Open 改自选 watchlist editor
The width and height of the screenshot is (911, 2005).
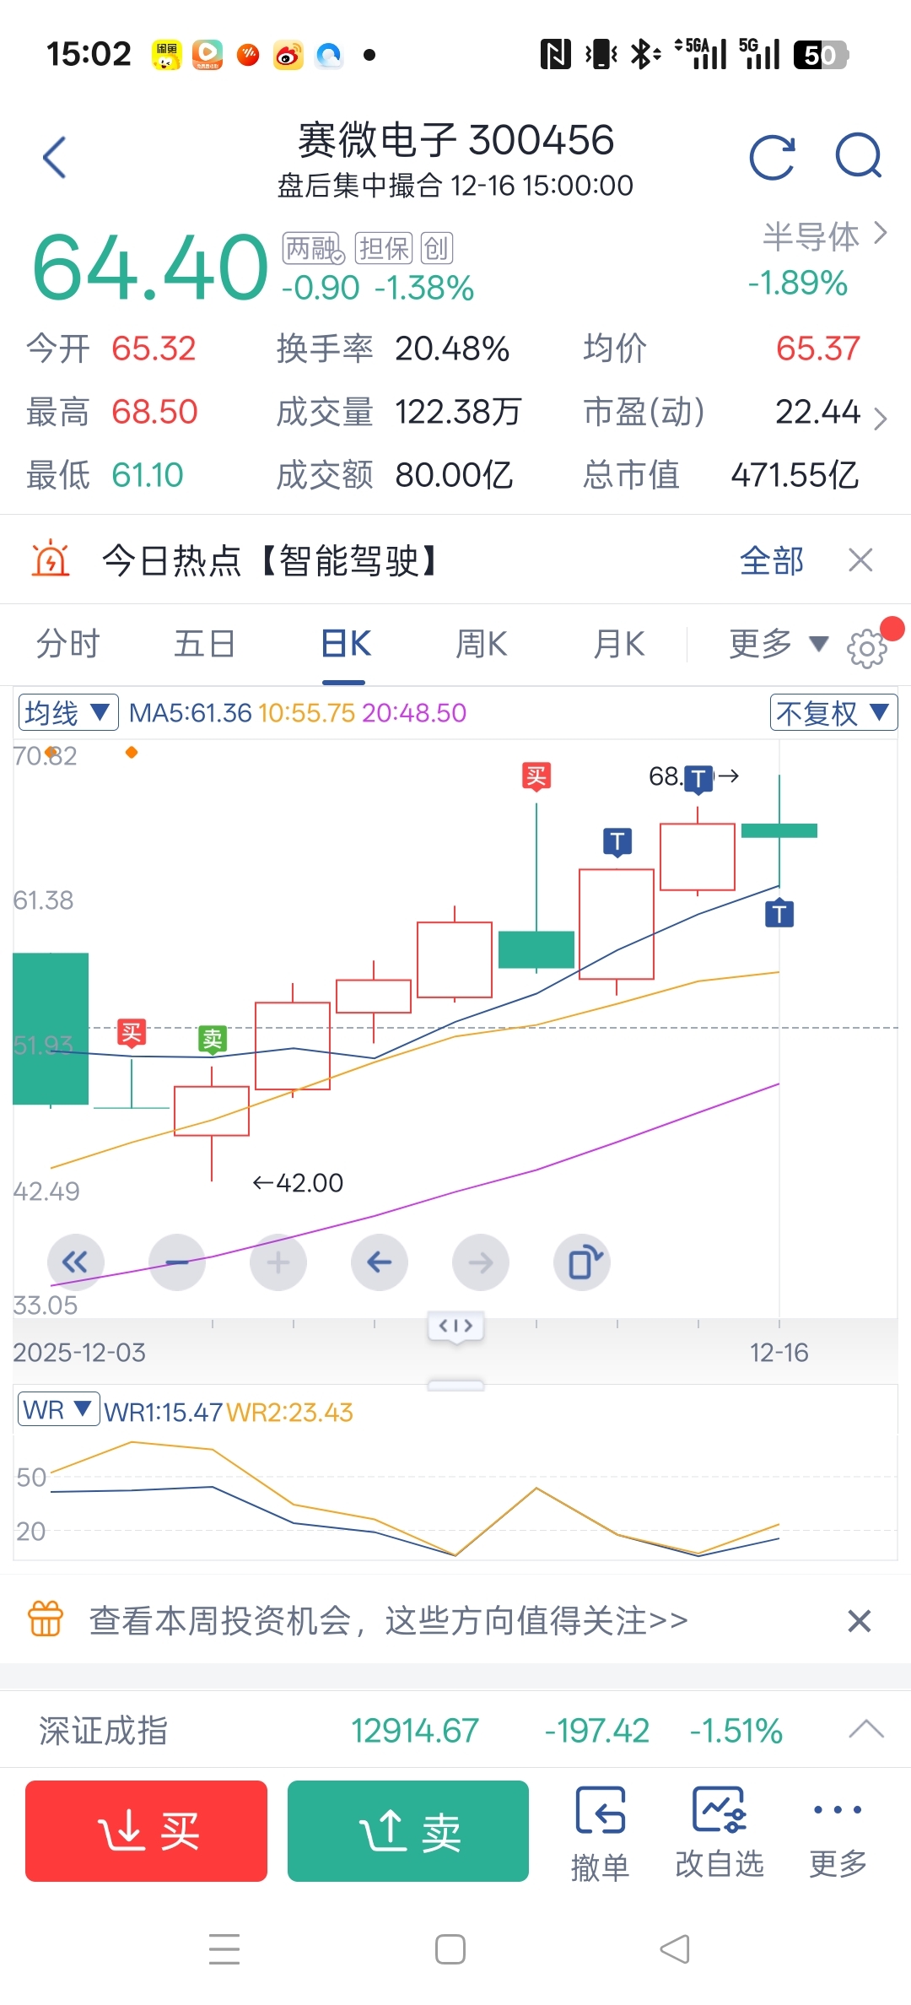pyautogui.click(x=719, y=1833)
